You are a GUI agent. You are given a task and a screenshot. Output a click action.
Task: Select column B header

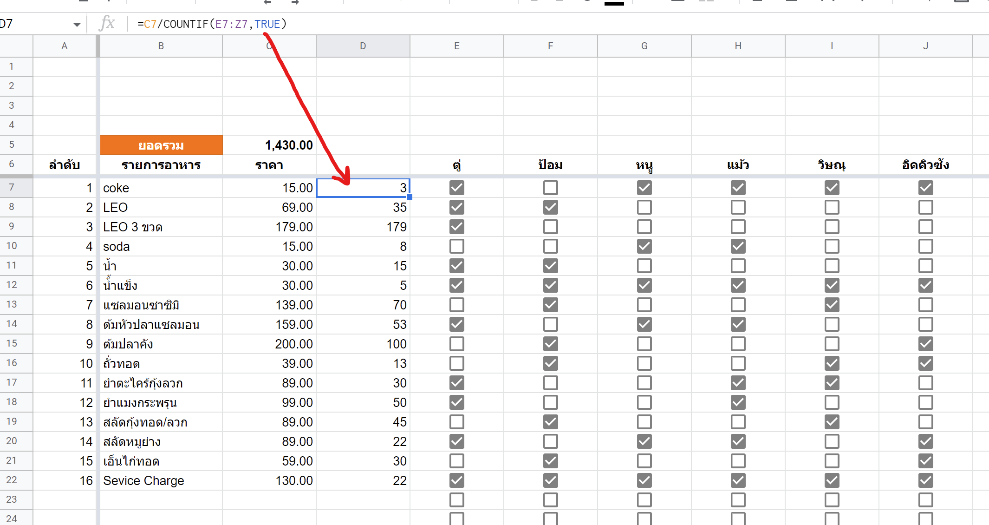pos(161,46)
